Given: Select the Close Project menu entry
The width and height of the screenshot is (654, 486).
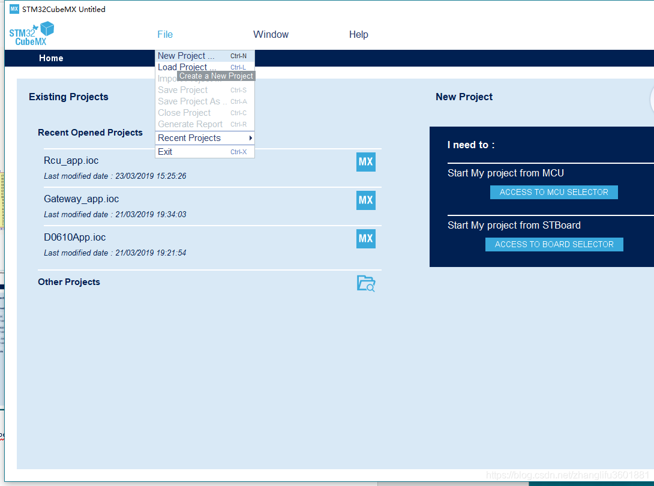Looking at the screenshot, I should 205,113.
